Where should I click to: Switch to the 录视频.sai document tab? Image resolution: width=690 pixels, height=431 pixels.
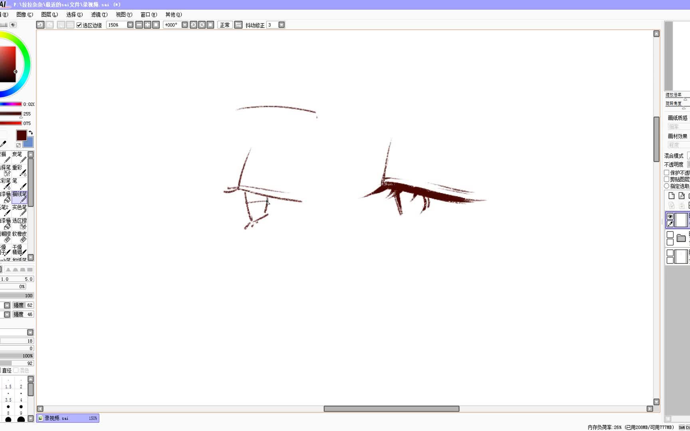(68, 418)
